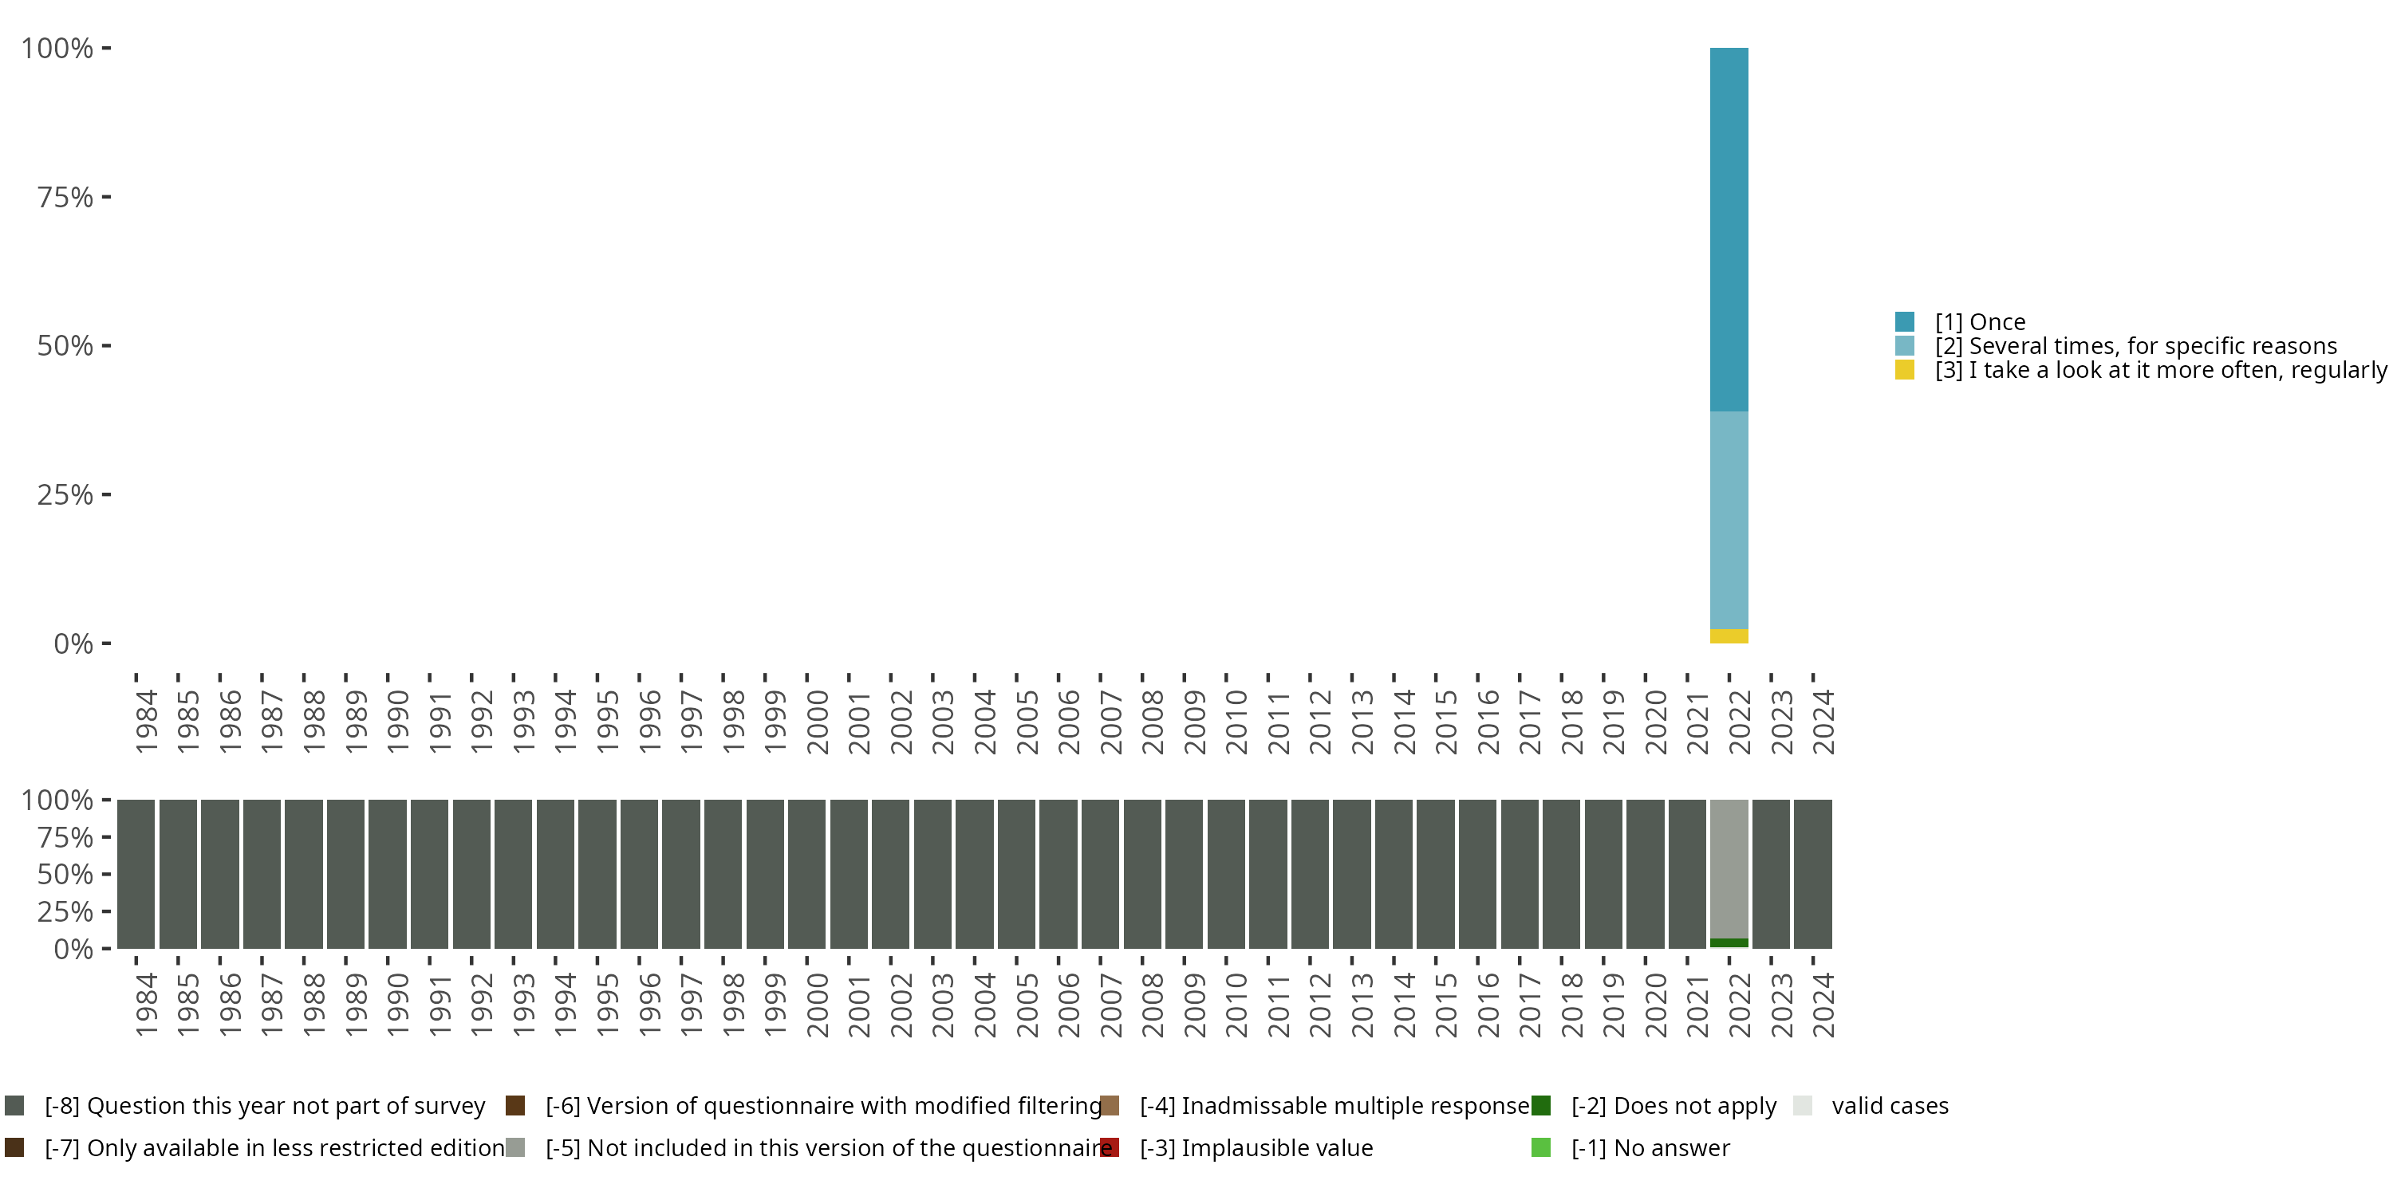
Task: Click the [-5] Not included legend swatch
Action: click(514, 1147)
